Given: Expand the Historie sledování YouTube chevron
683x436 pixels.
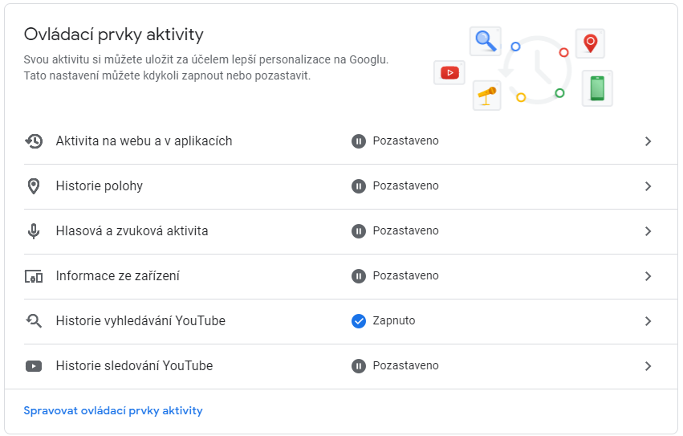Looking at the screenshot, I should pyautogui.click(x=648, y=366).
